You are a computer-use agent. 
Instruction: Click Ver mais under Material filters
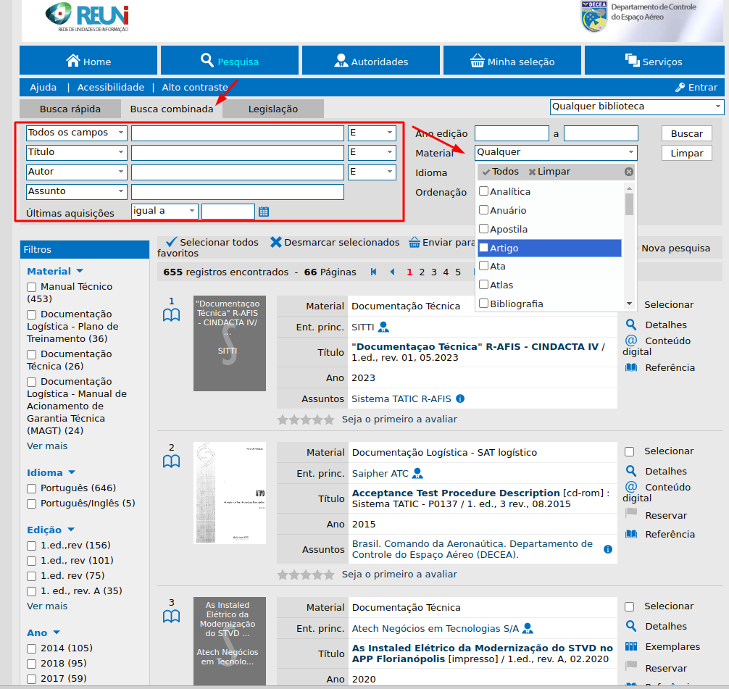point(47,446)
